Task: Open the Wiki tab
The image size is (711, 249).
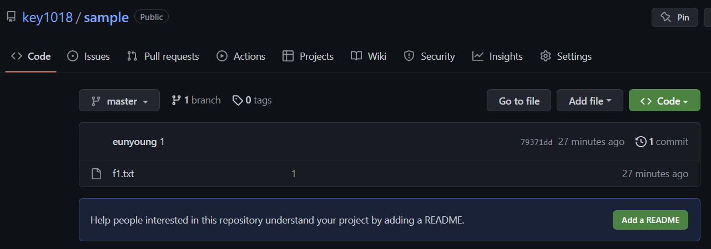Action: tap(369, 56)
